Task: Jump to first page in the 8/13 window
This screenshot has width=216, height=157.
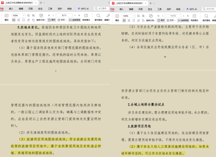Action: (x=49, y=15)
